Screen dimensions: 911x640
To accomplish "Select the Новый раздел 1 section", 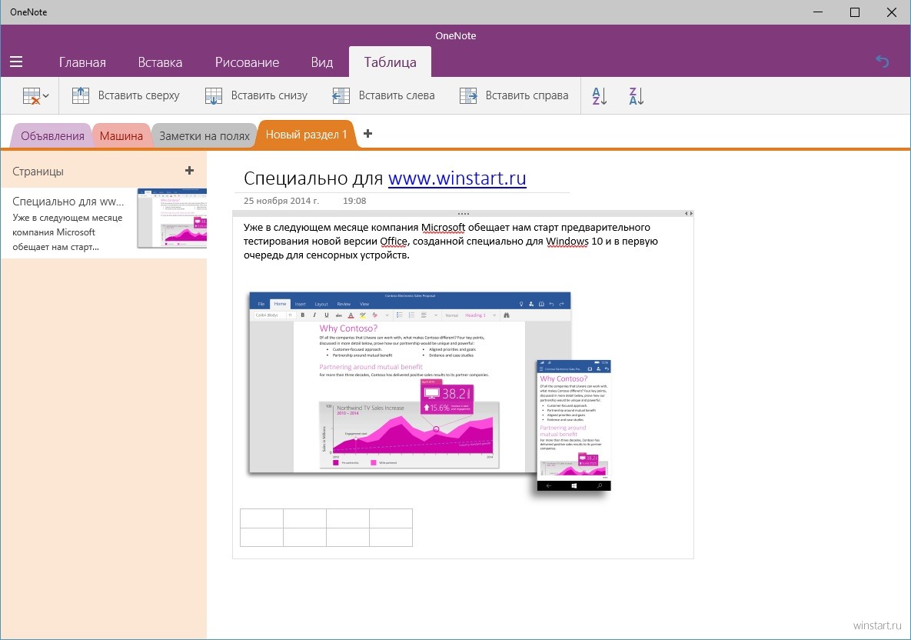I will (306, 135).
